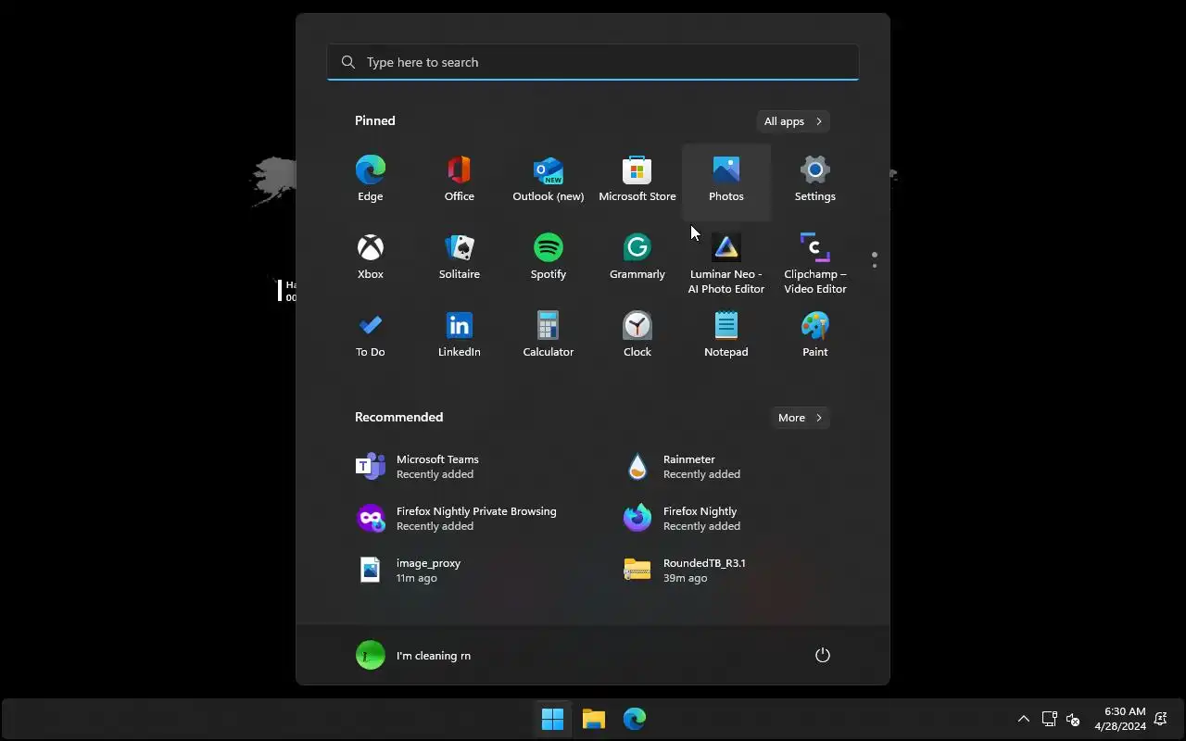Focus the Type here to search box
Viewport: 1186px width, 741px height.
(x=593, y=62)
